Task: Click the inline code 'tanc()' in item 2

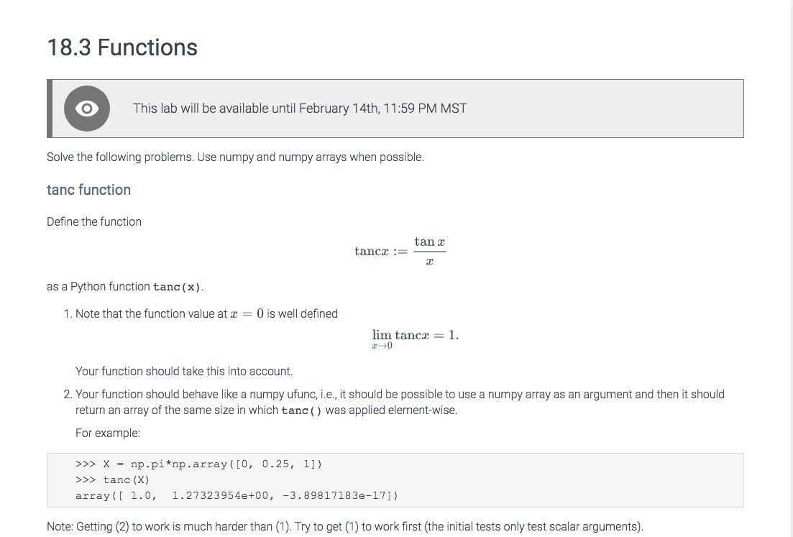Action: (301, 410)
